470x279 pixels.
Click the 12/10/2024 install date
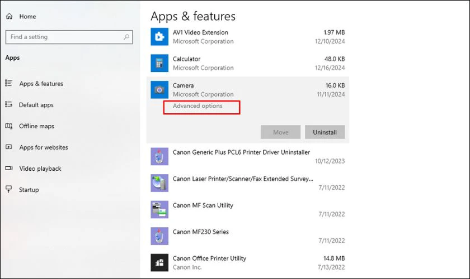pos(330,41)
